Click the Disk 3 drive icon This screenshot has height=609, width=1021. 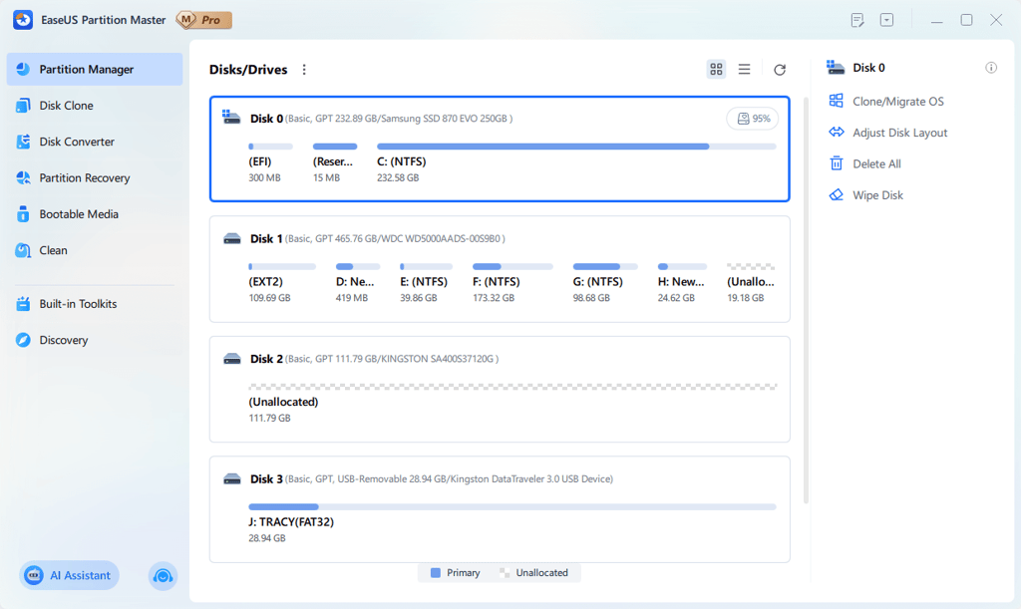[x=231, y=478]
